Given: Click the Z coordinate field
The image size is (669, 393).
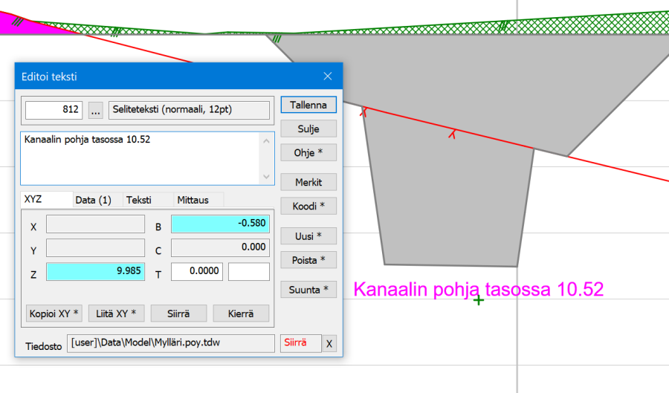Looking at the screenshot, I should pyautogui.click(x=95, y=272).
